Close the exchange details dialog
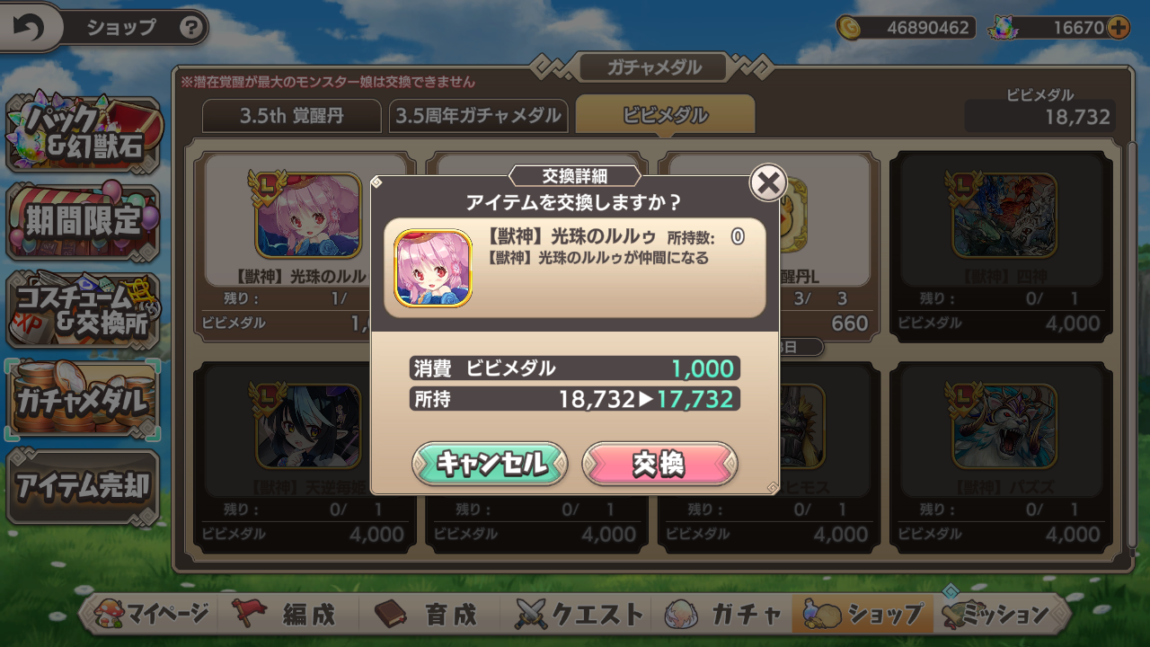Screen dimensions: 1150x647 coord(768,183)
